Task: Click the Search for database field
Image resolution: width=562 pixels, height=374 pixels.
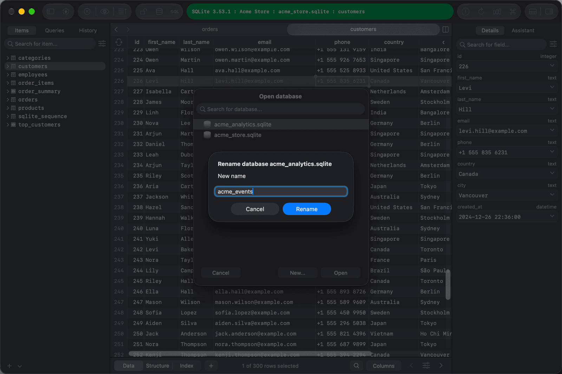Action: click(280, 109)
